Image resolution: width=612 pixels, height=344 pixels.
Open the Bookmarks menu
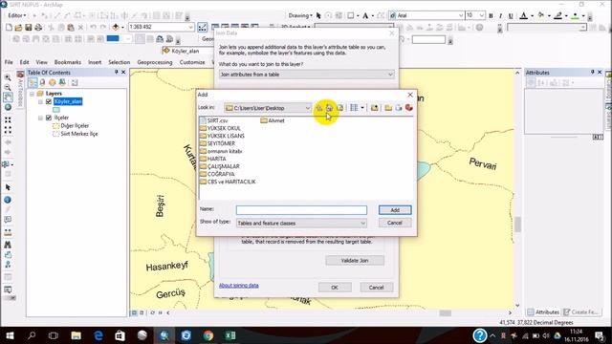pos(68,62)
